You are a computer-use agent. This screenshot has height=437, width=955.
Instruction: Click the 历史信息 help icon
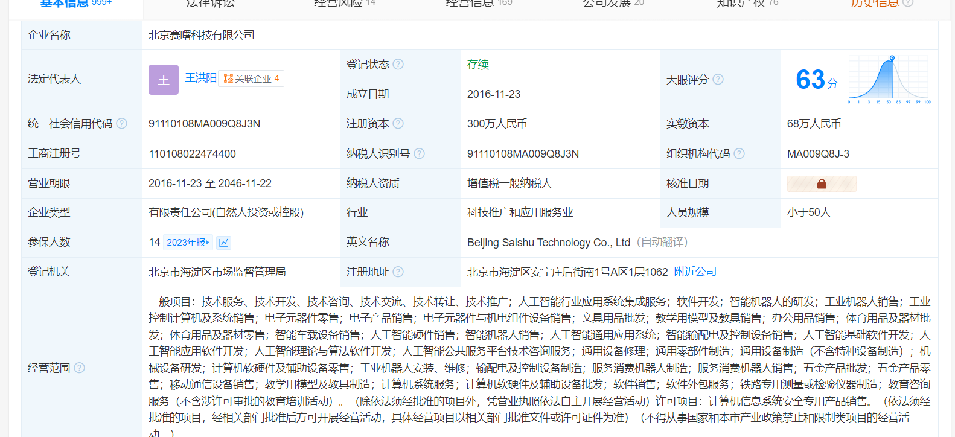pyautogui.click(x=908, y=3)
